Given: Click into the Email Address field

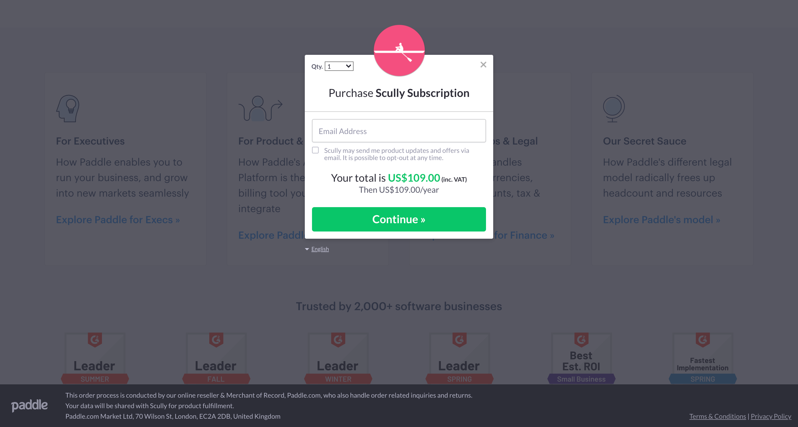Looking at the screenshot, I should point(399,131).
